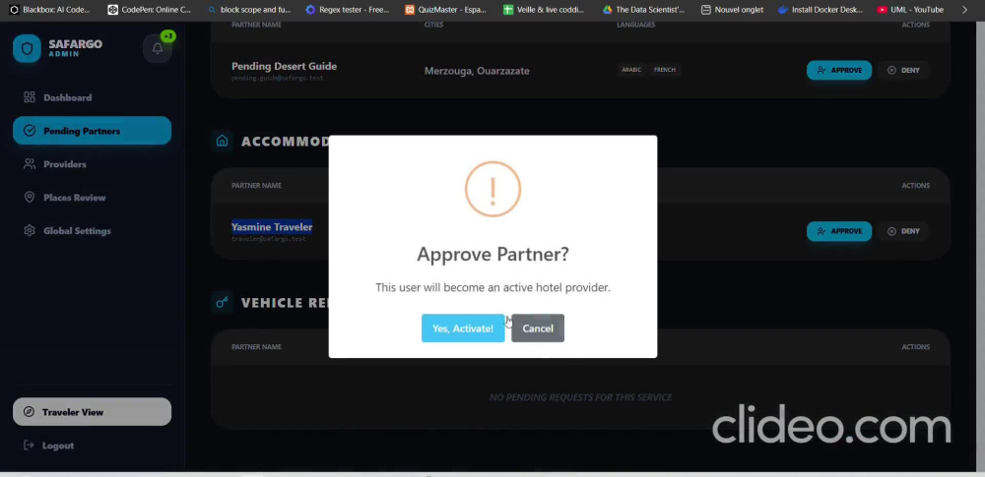Click the Places Review pin icon
This screenshot has width=985, height=477.
[x=30, y=197]
